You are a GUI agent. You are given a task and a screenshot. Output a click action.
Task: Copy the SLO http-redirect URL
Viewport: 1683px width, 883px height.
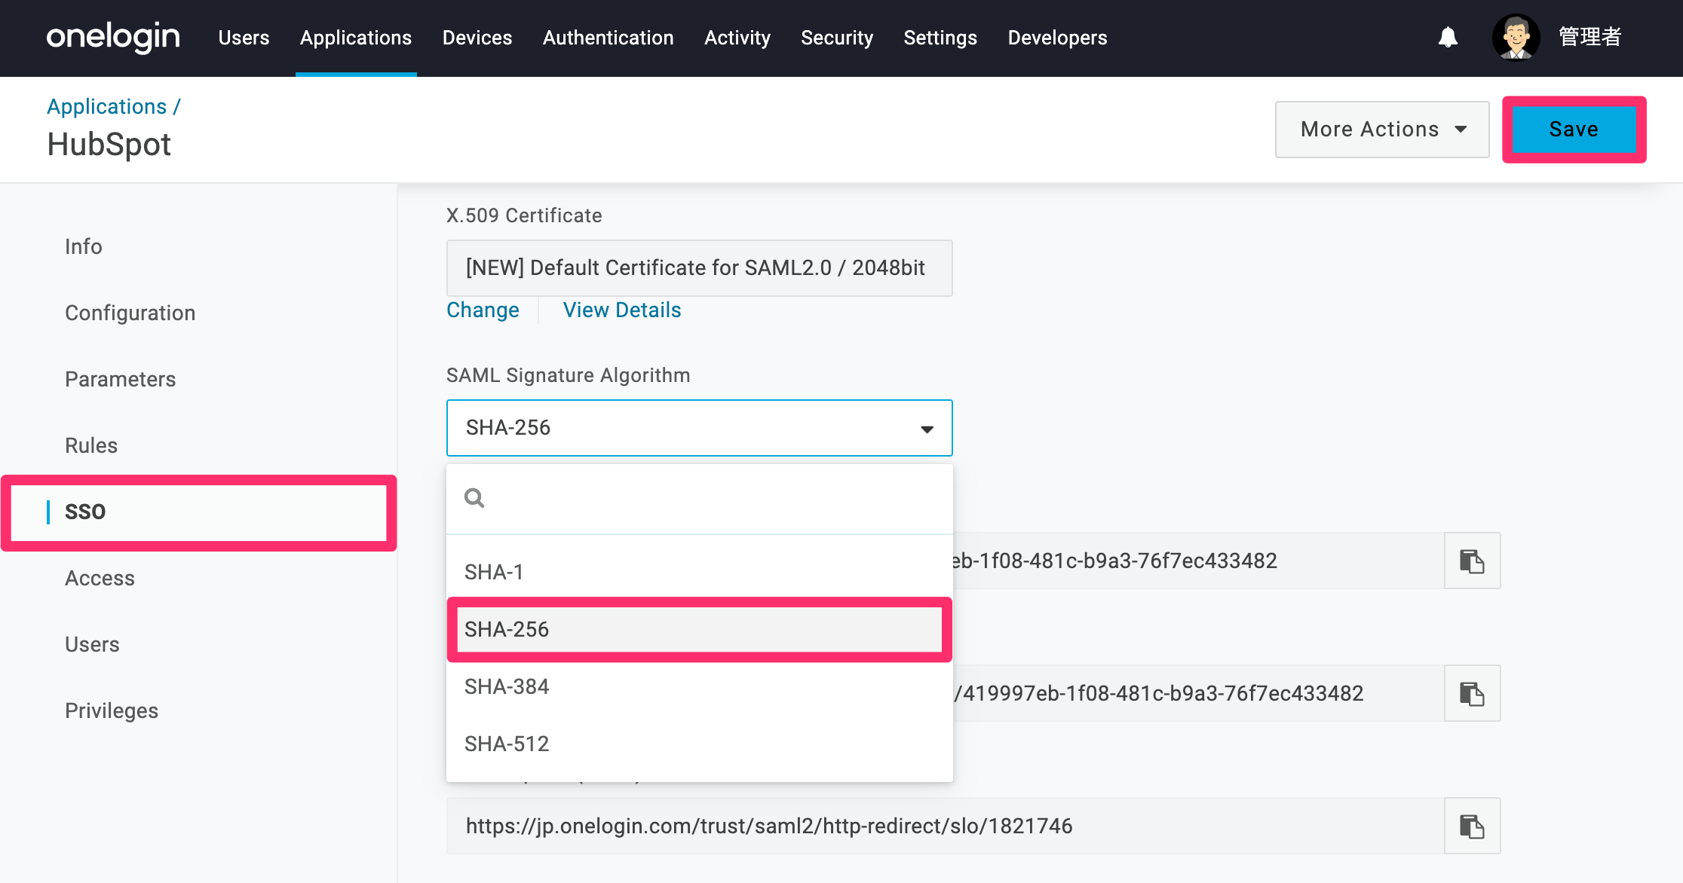pos(1472,826)
